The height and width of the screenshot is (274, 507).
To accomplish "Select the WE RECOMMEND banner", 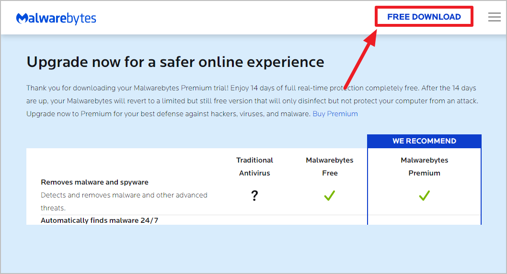I will coord(424,141).
